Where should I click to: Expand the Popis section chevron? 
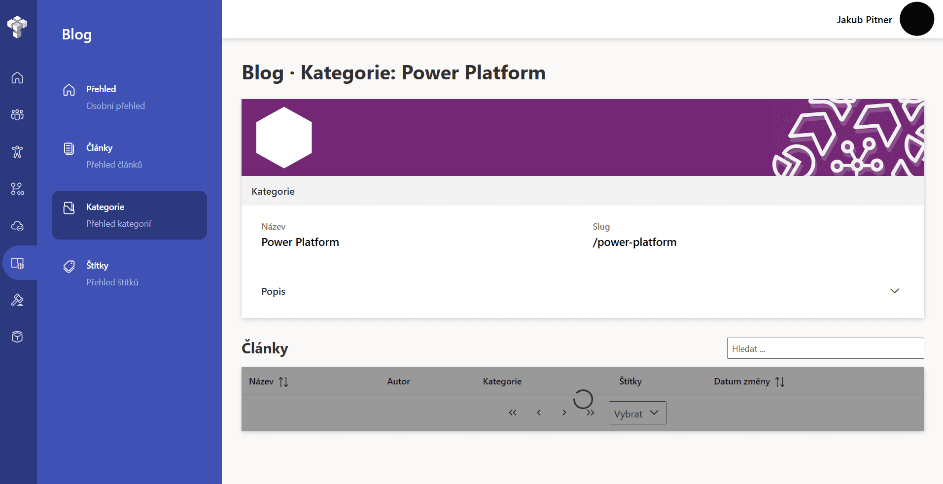(x=894, y=291)
